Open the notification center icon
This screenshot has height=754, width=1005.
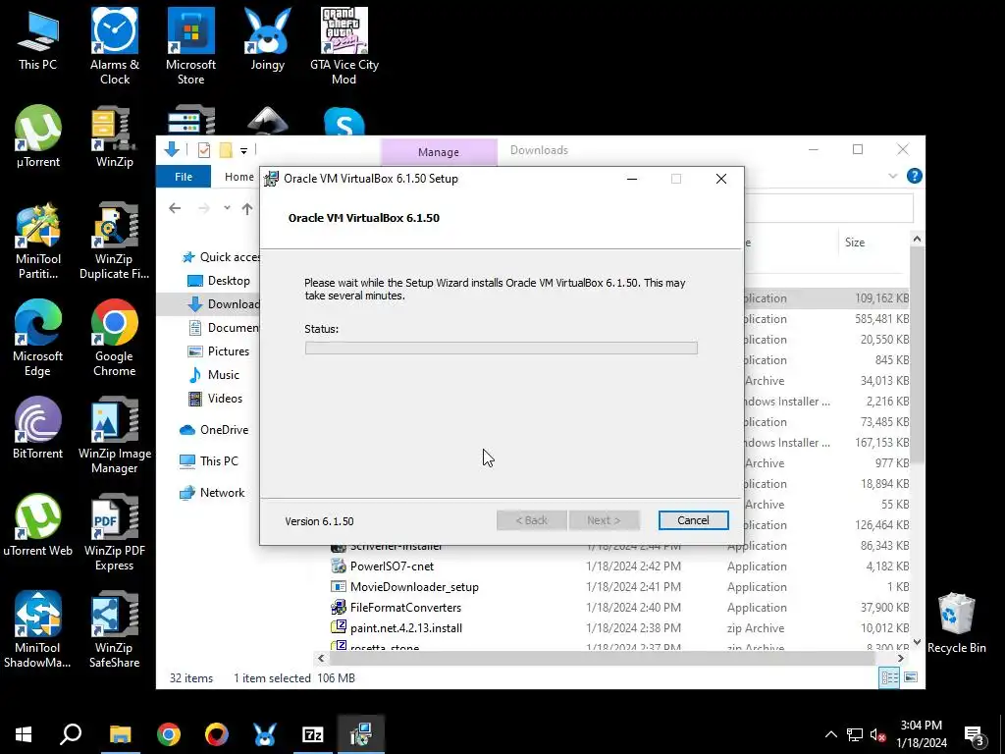pyautogui.click(x=975, y=734)
